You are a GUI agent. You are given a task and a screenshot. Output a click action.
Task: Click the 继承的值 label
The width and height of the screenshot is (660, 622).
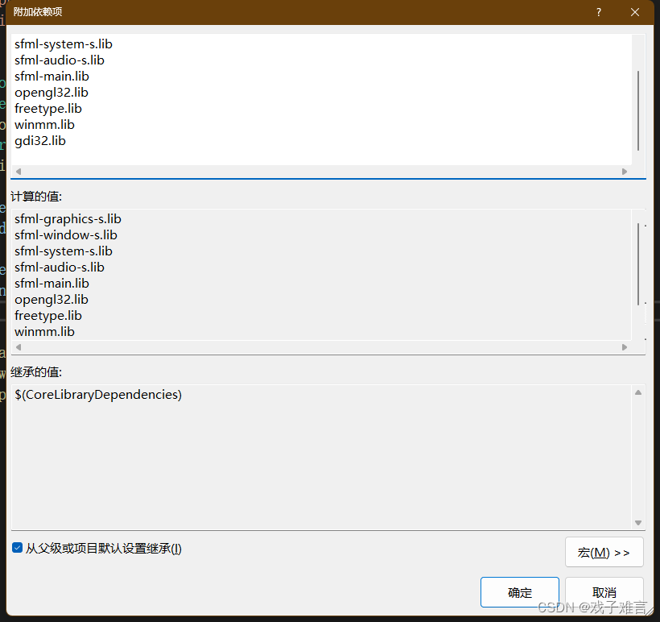click(36, 372)
